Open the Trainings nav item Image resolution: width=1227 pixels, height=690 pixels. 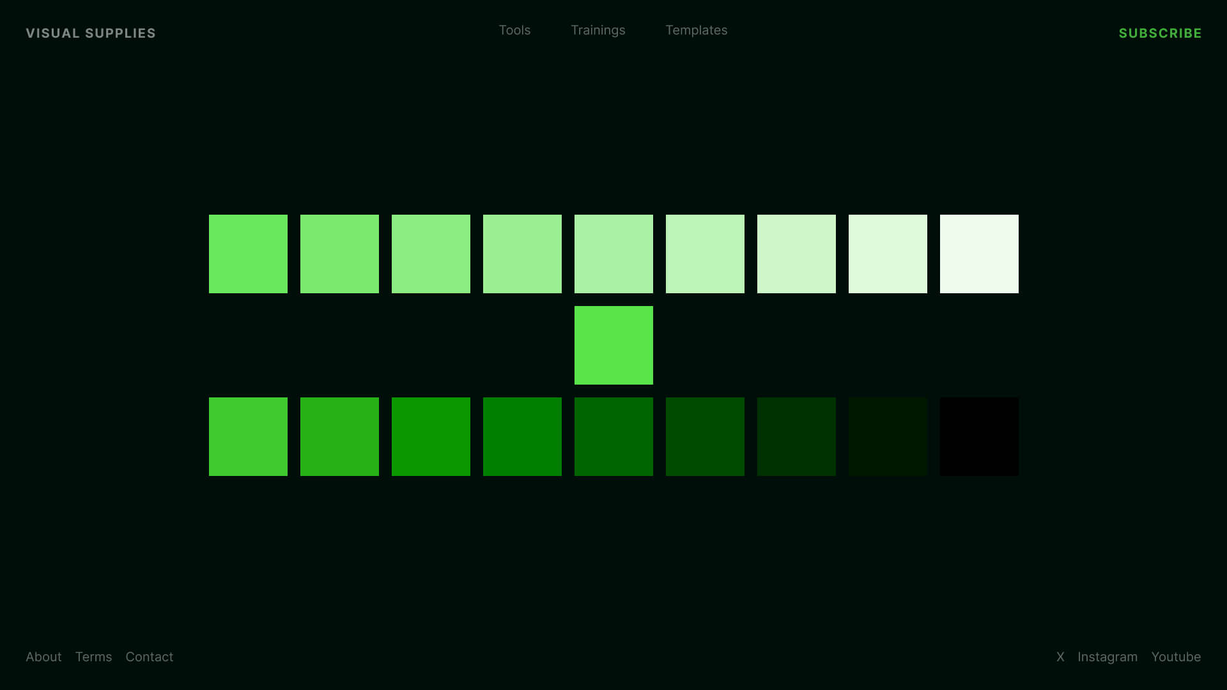pyautogui.click(x=598, y=30)
